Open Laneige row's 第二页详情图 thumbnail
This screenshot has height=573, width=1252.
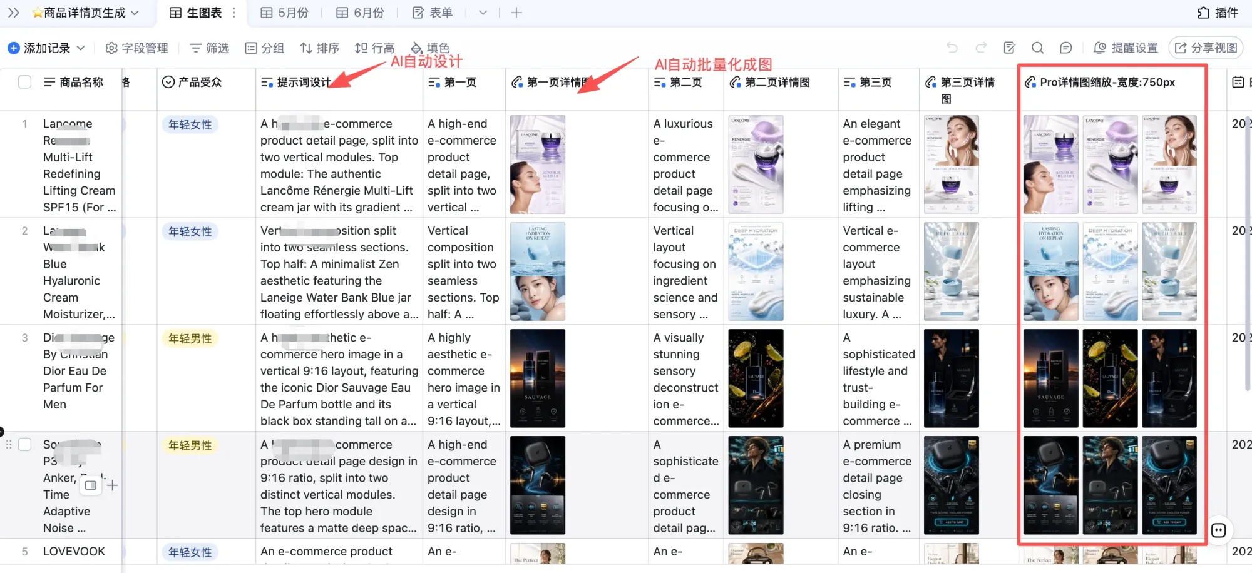click(756, 271)
